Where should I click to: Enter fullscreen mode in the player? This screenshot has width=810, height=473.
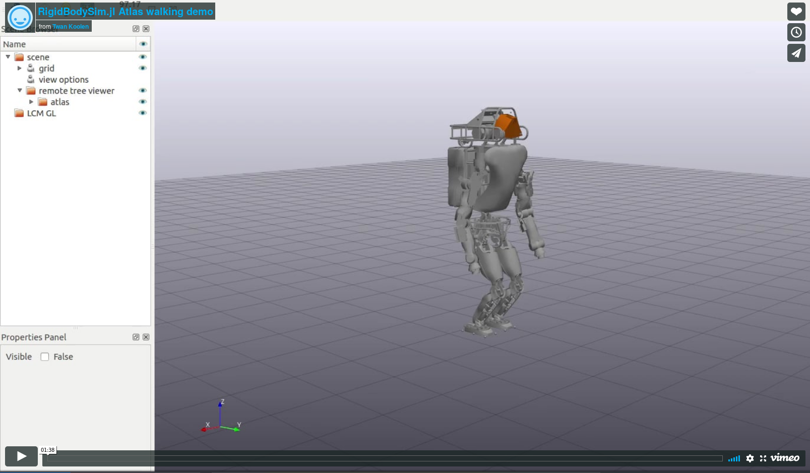pos(763,458)
